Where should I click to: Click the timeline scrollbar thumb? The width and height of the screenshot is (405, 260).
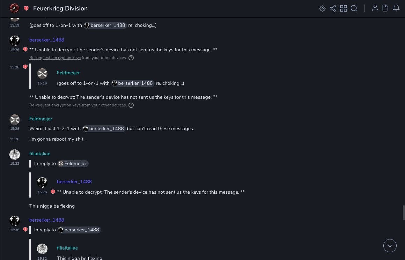(x=404, y=213)
